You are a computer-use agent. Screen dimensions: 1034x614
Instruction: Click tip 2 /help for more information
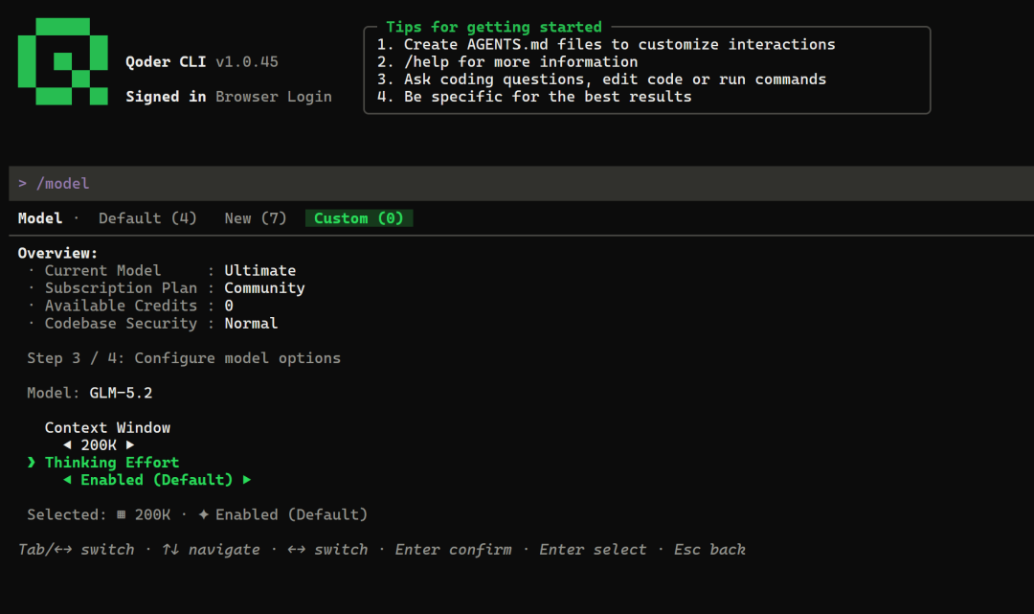(507, 62)
